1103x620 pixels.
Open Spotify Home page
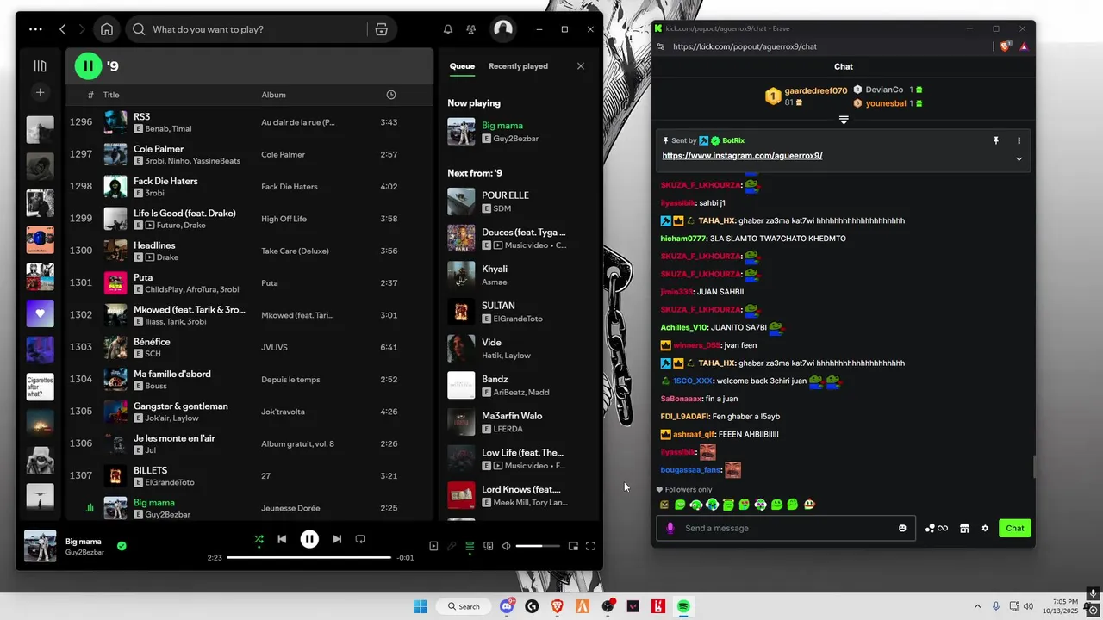click(x=107, y=29)
